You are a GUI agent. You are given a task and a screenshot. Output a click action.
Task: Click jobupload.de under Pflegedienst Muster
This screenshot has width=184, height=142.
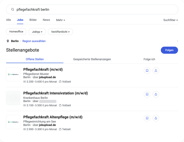coord(47,77)
